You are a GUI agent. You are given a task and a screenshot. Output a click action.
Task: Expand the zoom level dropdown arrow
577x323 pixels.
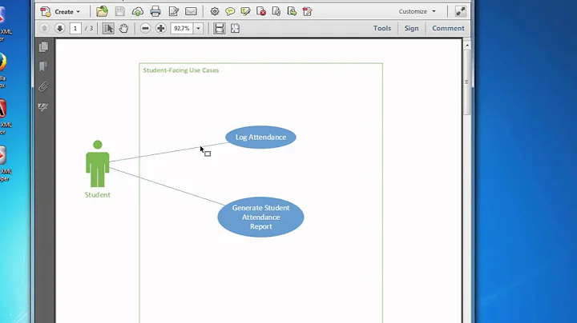tap(198, 28)
